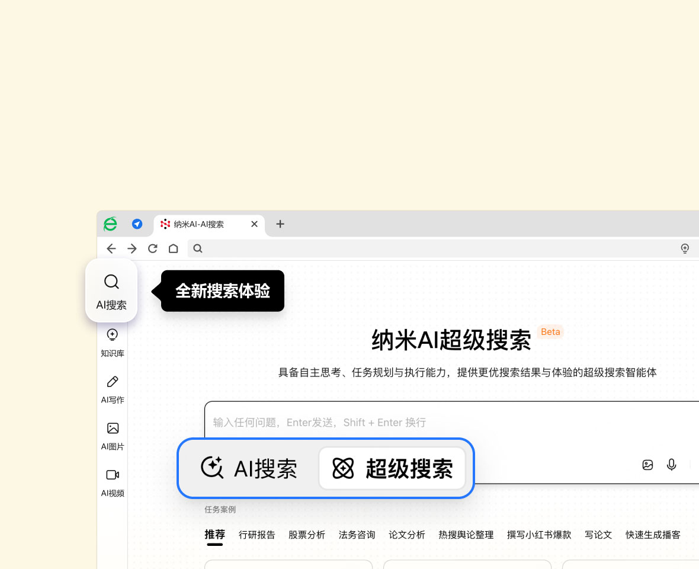Viewport: 699px width, 569px height.
Task: Click the blue Telegram-style icon near the tab bar
Action: point(137,224)
